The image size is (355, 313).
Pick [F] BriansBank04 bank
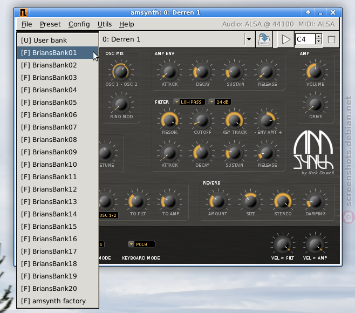click(58, 90)
